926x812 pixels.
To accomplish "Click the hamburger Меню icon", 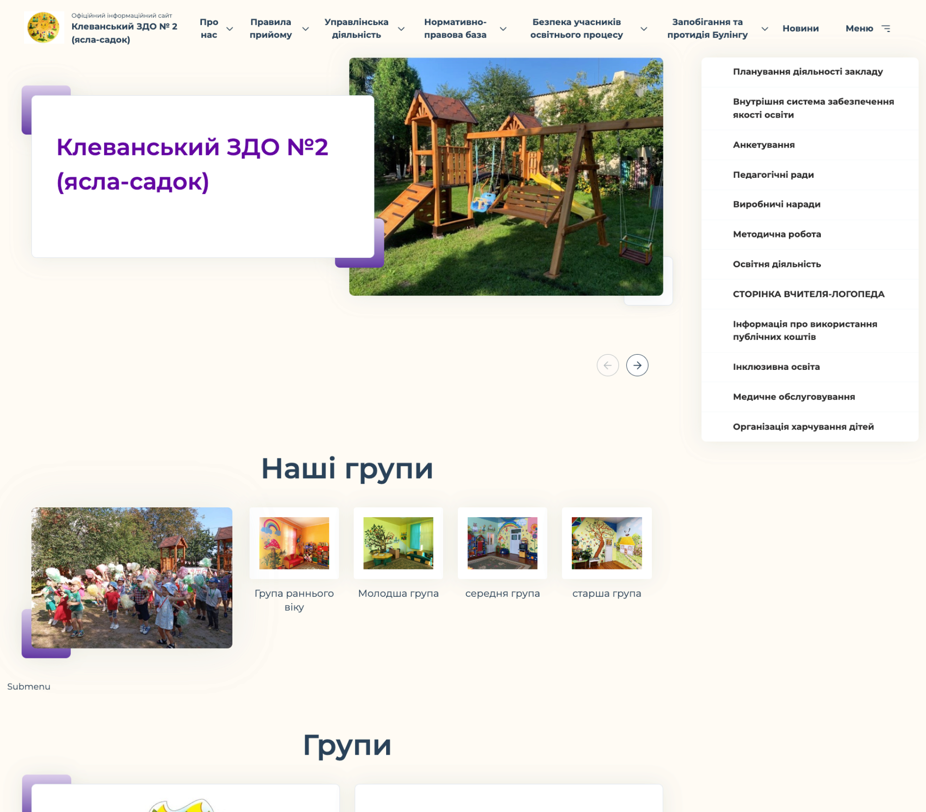I will 886,29.
